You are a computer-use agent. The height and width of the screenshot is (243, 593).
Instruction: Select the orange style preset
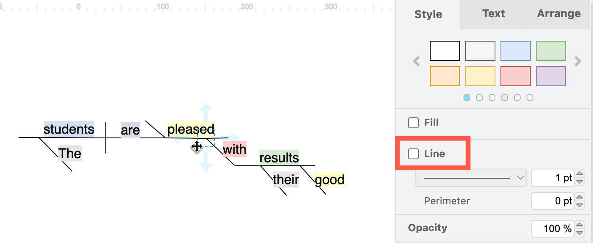click(445, 76)
